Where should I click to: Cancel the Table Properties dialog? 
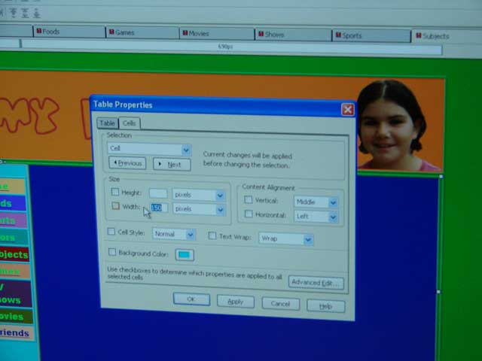[x=280, y=304]
